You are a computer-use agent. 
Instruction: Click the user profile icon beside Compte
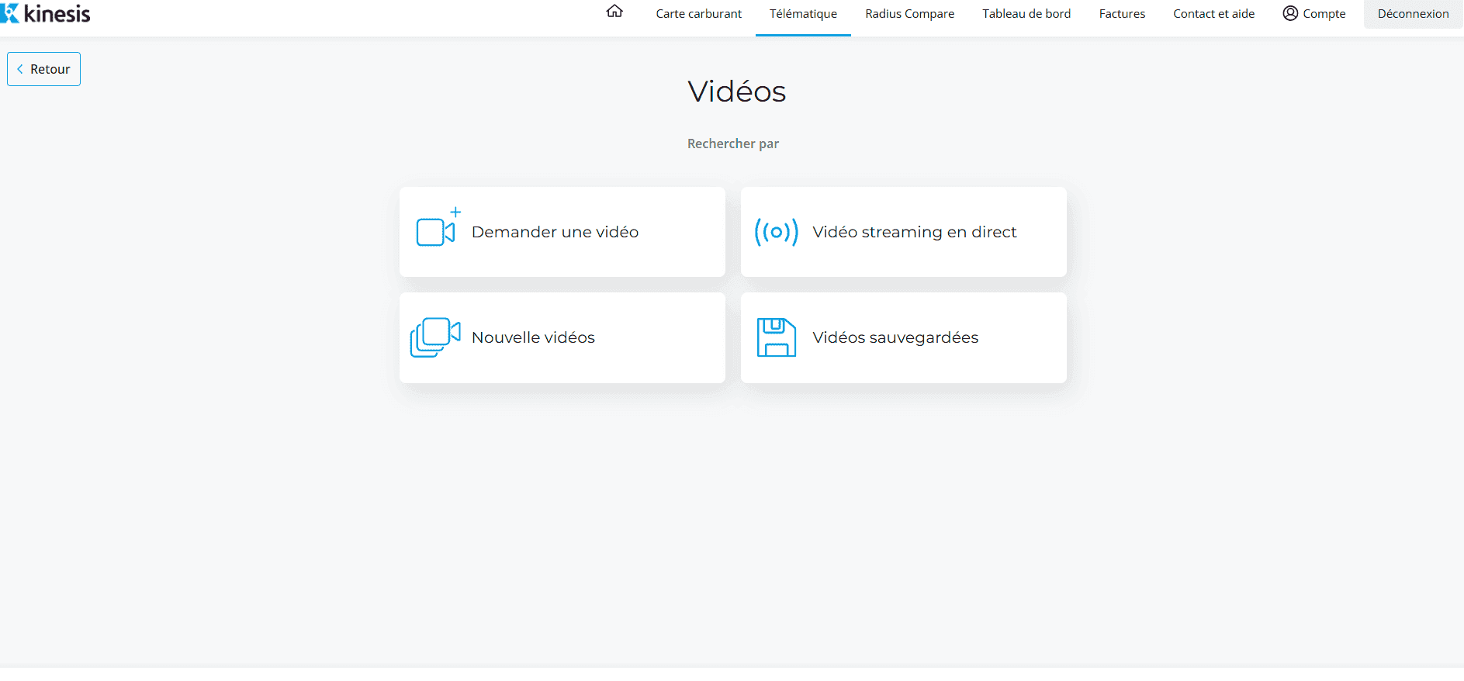coord(1290,13)
